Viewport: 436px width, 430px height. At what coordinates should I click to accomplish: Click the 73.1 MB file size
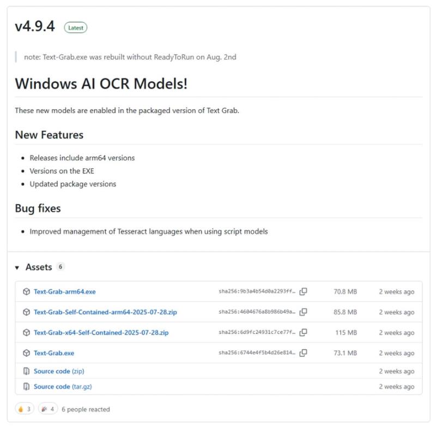[x=346, y=353]
